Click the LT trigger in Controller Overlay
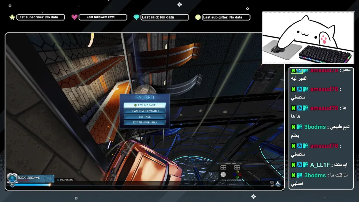This screenshot has height=202, width=359. 223,166
